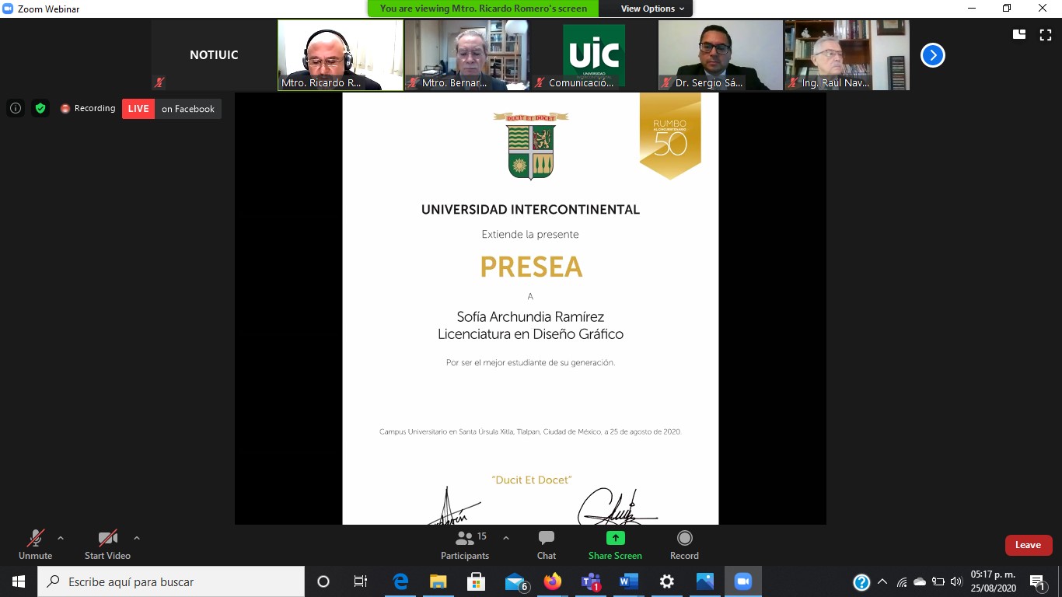
Task: Open the taskbar clock and calendar
Action: [x=993, y=581]
